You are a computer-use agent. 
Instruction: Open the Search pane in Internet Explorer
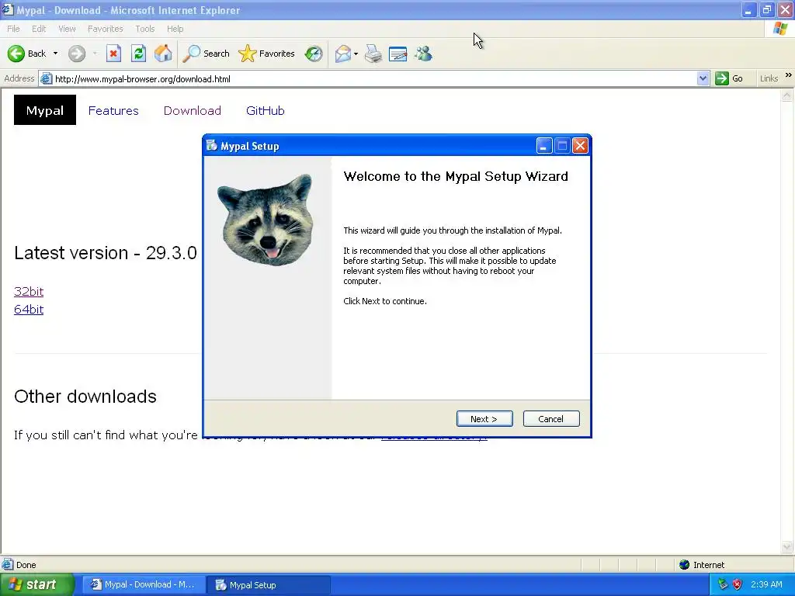click(x=206, y=54)
